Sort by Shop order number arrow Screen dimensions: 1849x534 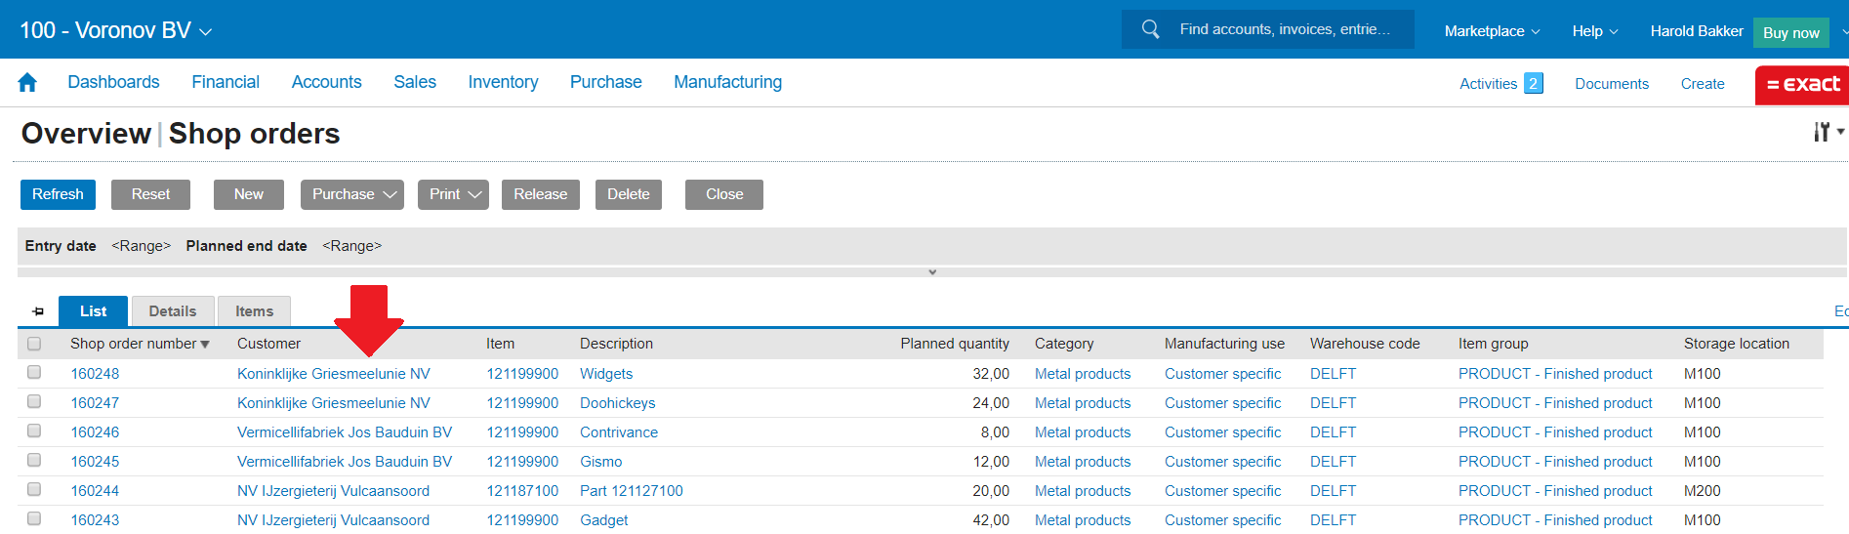pyautogui.click(x=205, y=345)
